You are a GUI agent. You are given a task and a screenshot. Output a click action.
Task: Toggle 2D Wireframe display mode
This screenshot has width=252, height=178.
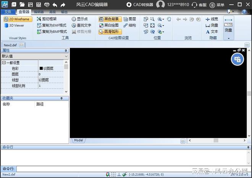point(17,19)
